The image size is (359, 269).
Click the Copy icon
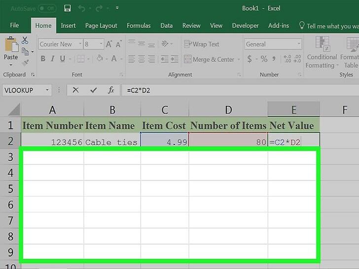pyautogui.click(x=25, y=51)
